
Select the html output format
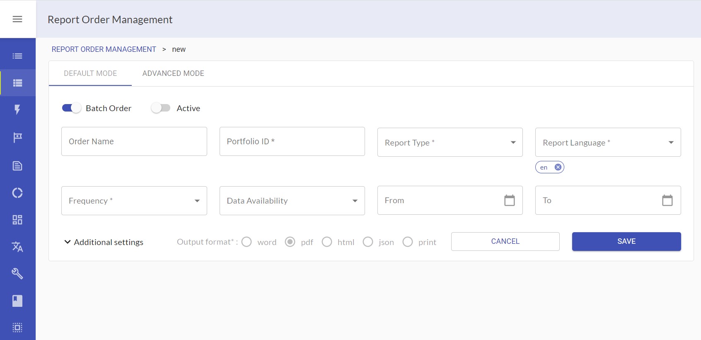click(x=327, y=242)
